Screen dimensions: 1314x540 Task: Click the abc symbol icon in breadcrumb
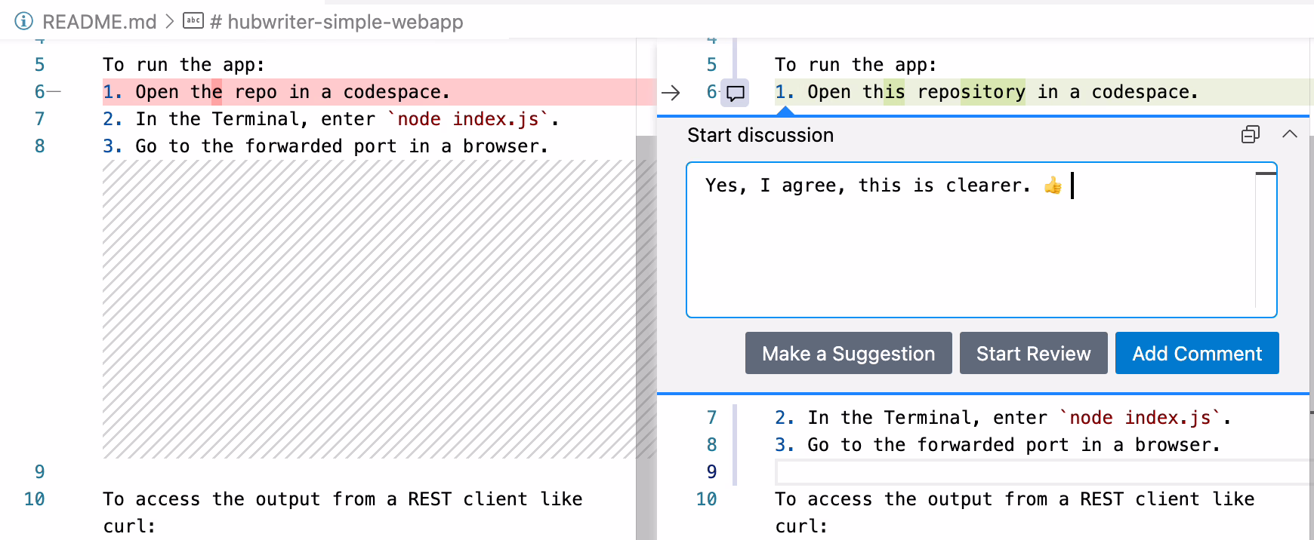193,21
